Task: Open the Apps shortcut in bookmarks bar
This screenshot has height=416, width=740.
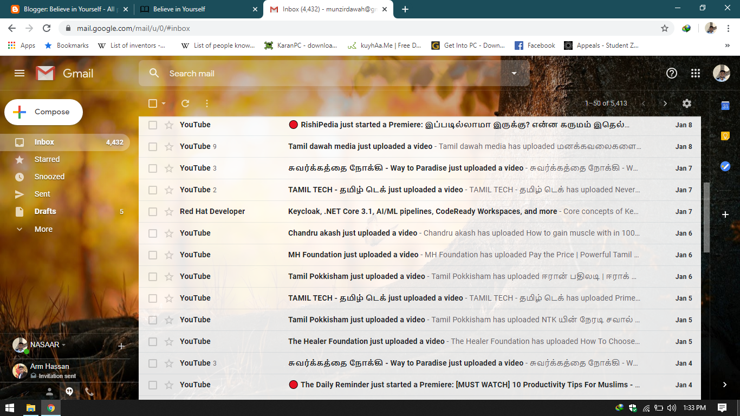Action: coord(22,45)
